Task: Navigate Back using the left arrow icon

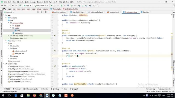Action: 13,5
